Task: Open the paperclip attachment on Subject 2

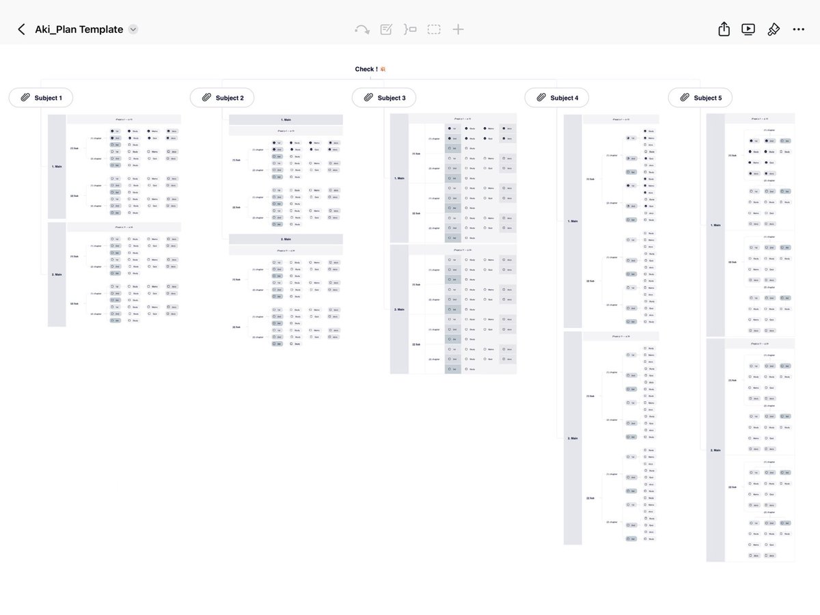Action: tap(206, 98)
